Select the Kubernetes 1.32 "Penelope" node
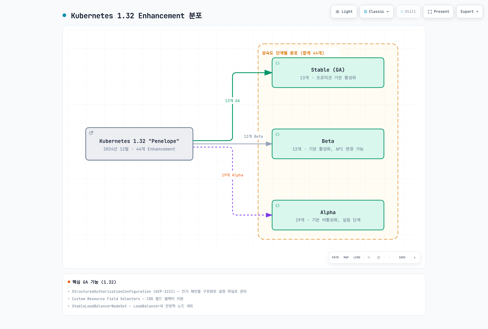 139,144
